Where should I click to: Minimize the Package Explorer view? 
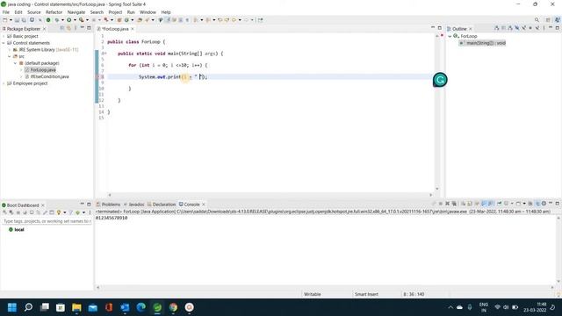click(82, 28)
